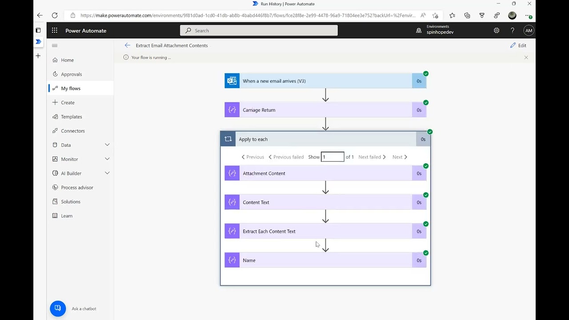Screen dimensions: 569x320
Task: Collapse the Apply to each header
Action: click(x=325, y=139)
